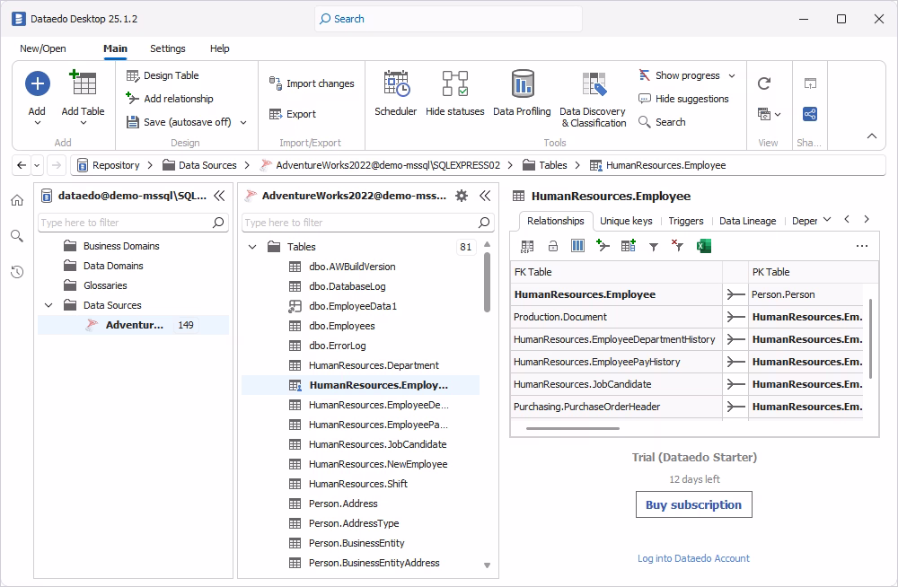Click the table list vertical scrollbar
898x587 pixels.
pyautogui.click(x=488, y=283)
